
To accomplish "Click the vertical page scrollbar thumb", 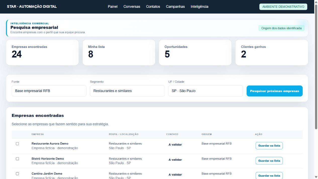I will (x=316, y=67).
